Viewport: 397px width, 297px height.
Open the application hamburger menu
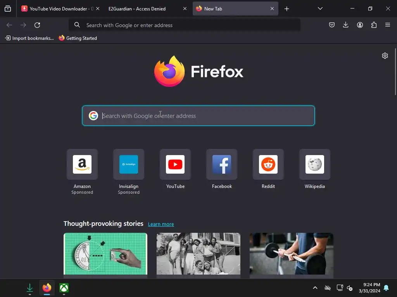tap(388, 25)
